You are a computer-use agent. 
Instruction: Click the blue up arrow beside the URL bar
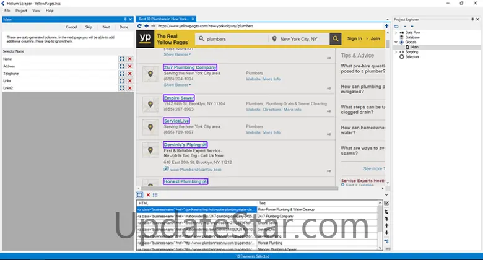tap(386, 26)
